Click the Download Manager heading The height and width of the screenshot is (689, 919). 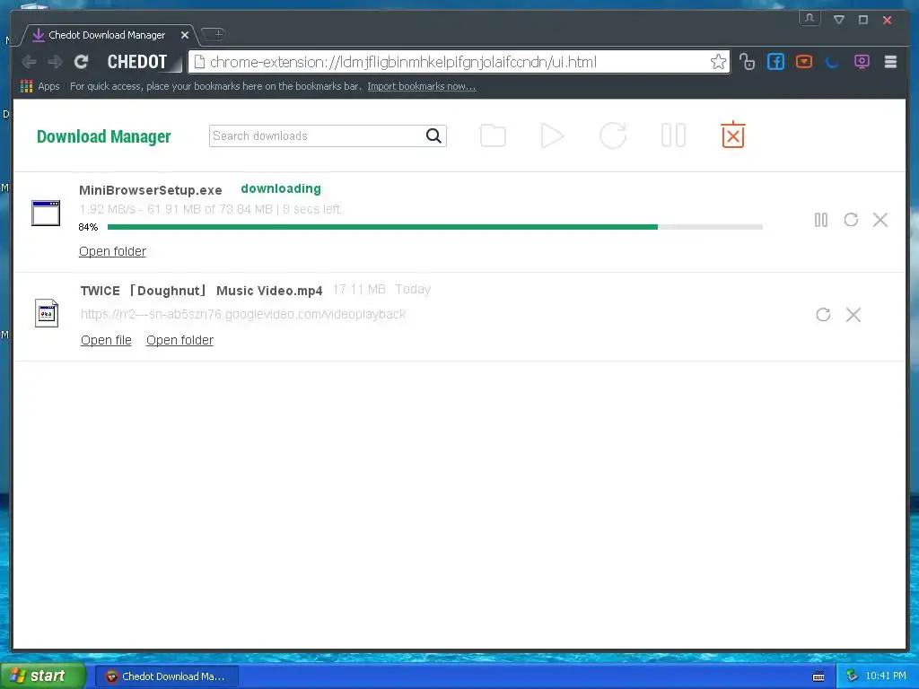(x=104, y=136)
